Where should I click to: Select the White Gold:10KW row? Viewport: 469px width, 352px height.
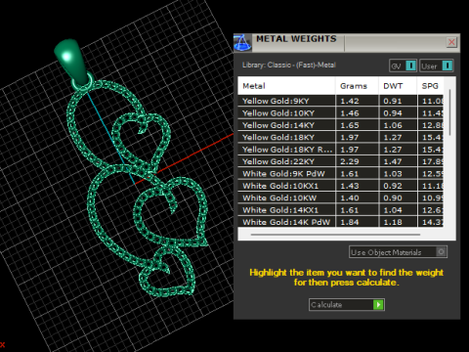coord(341,198)
